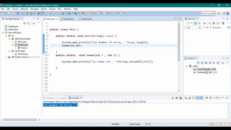The image size is (231, 130).
Task: Collapse the src folder node
Action: (x=6, y=36)
